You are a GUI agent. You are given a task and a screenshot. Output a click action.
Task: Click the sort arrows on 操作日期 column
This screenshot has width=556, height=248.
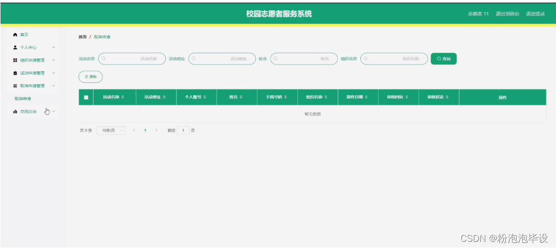coord(366,97)
